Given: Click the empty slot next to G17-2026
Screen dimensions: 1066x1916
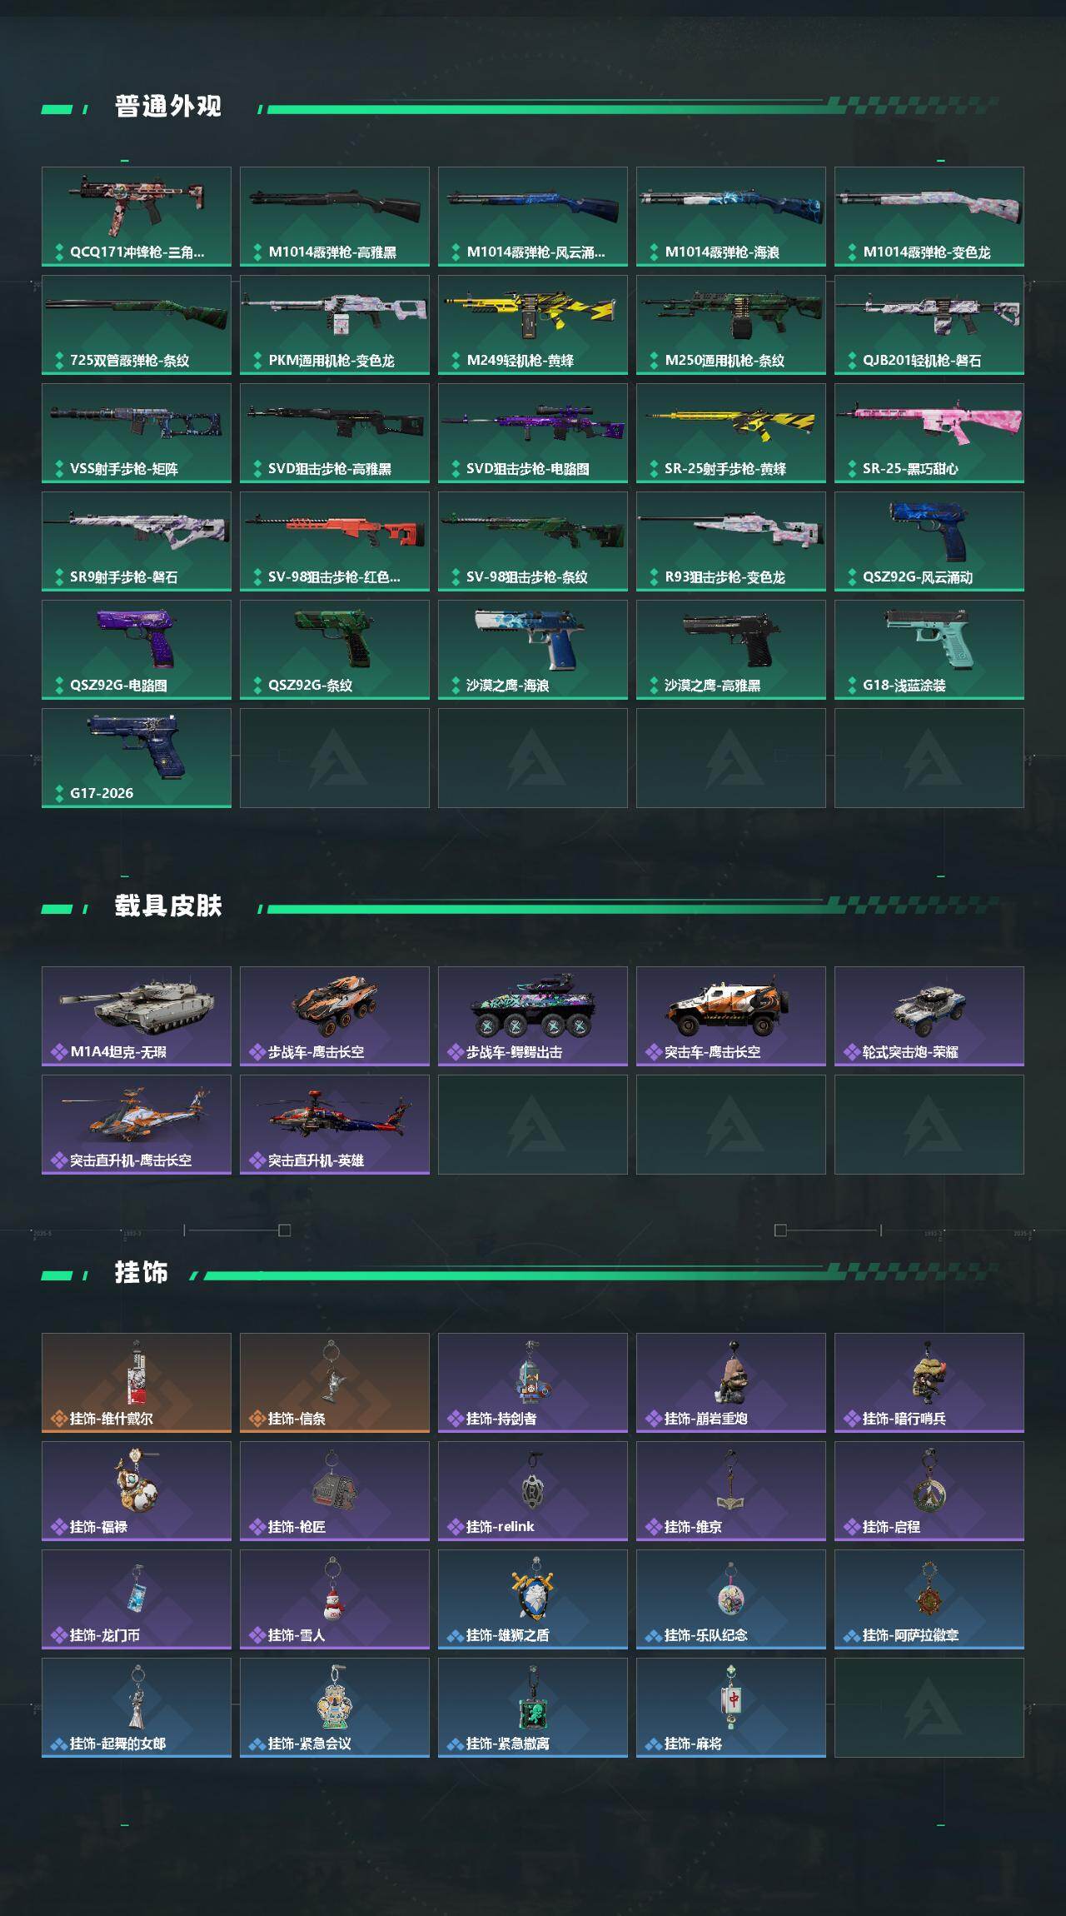Looking at the screenshot, I should click(x=335, y=757).
